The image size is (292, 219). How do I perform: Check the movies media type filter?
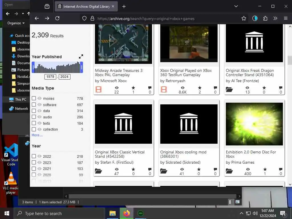click(34, 98)
